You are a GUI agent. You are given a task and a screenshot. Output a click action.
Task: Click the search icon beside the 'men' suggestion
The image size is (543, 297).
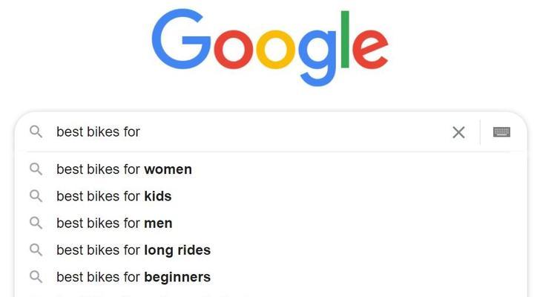[x=36, y=223]
